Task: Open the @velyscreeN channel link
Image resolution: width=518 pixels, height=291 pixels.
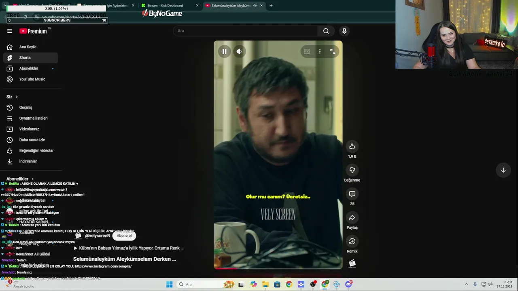Action: [98, 236]
